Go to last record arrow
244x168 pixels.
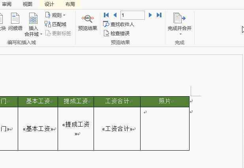coord(159,15)
